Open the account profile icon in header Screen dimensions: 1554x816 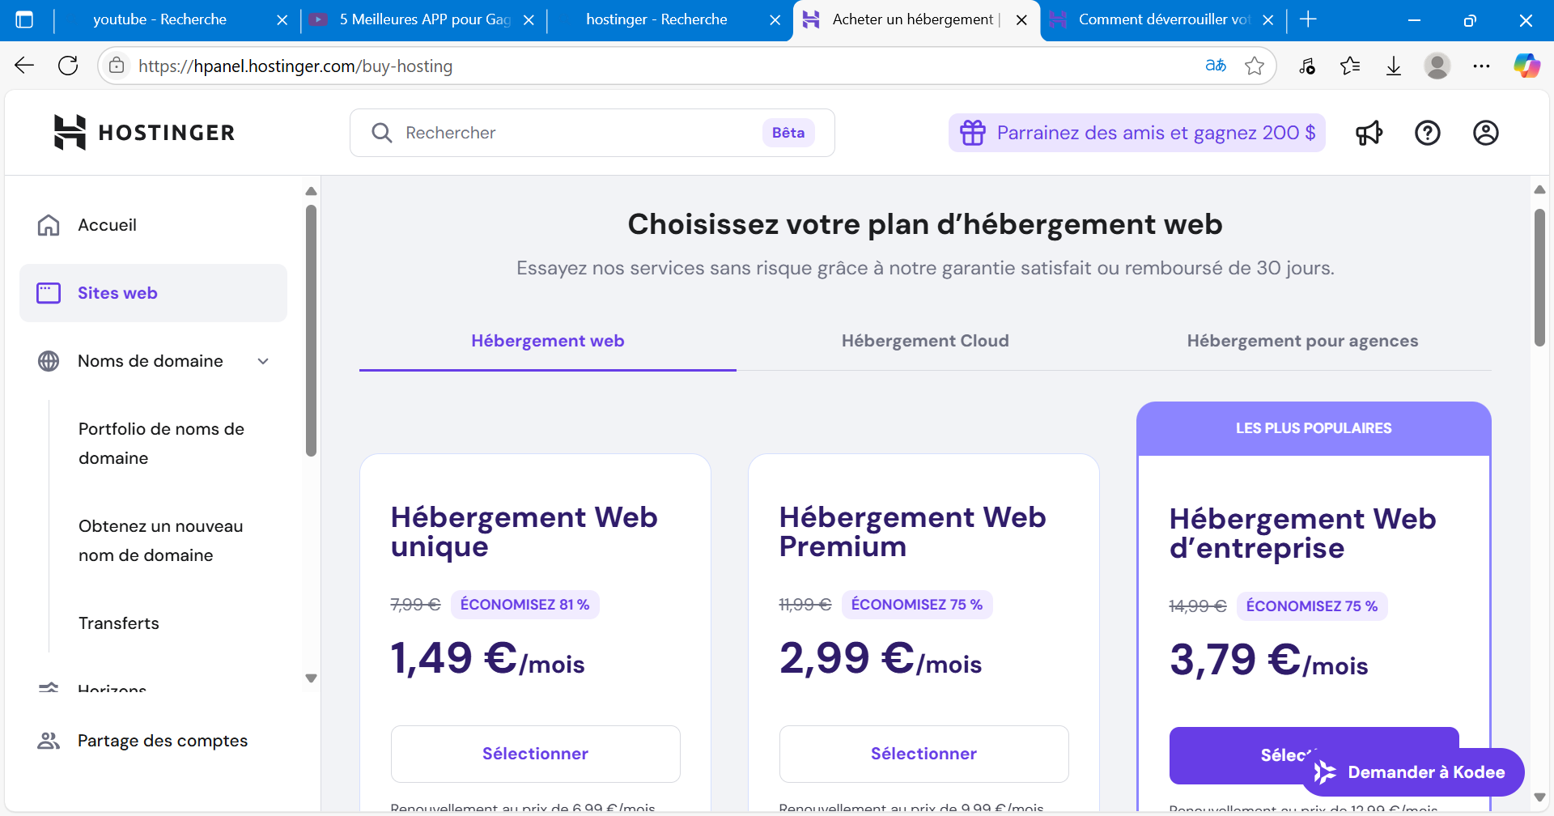1485,133
